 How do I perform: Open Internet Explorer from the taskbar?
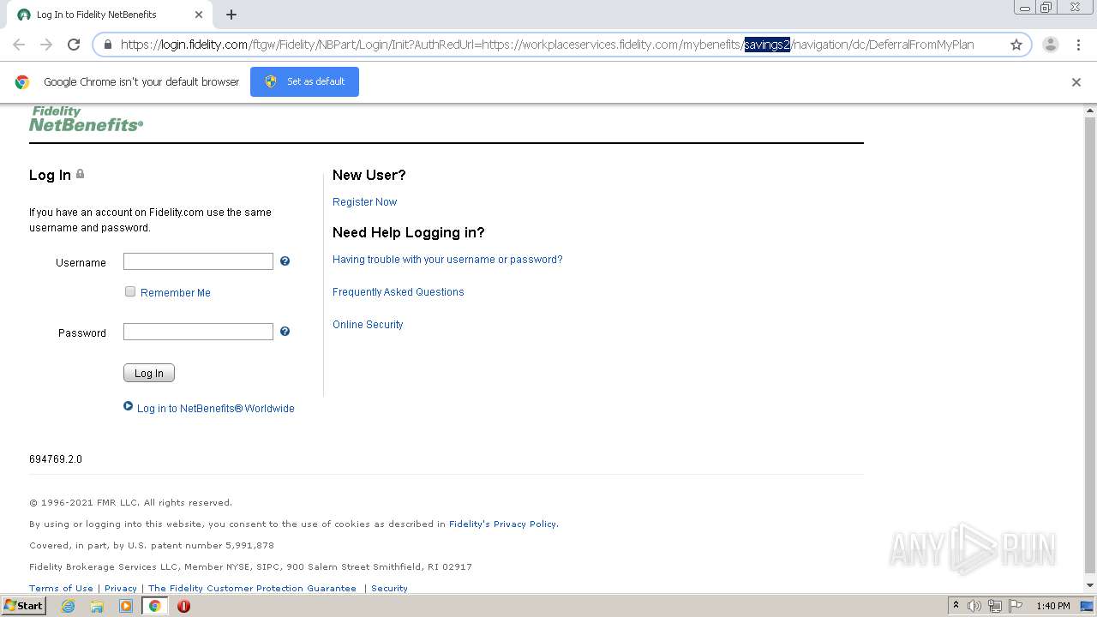(69, 606)
